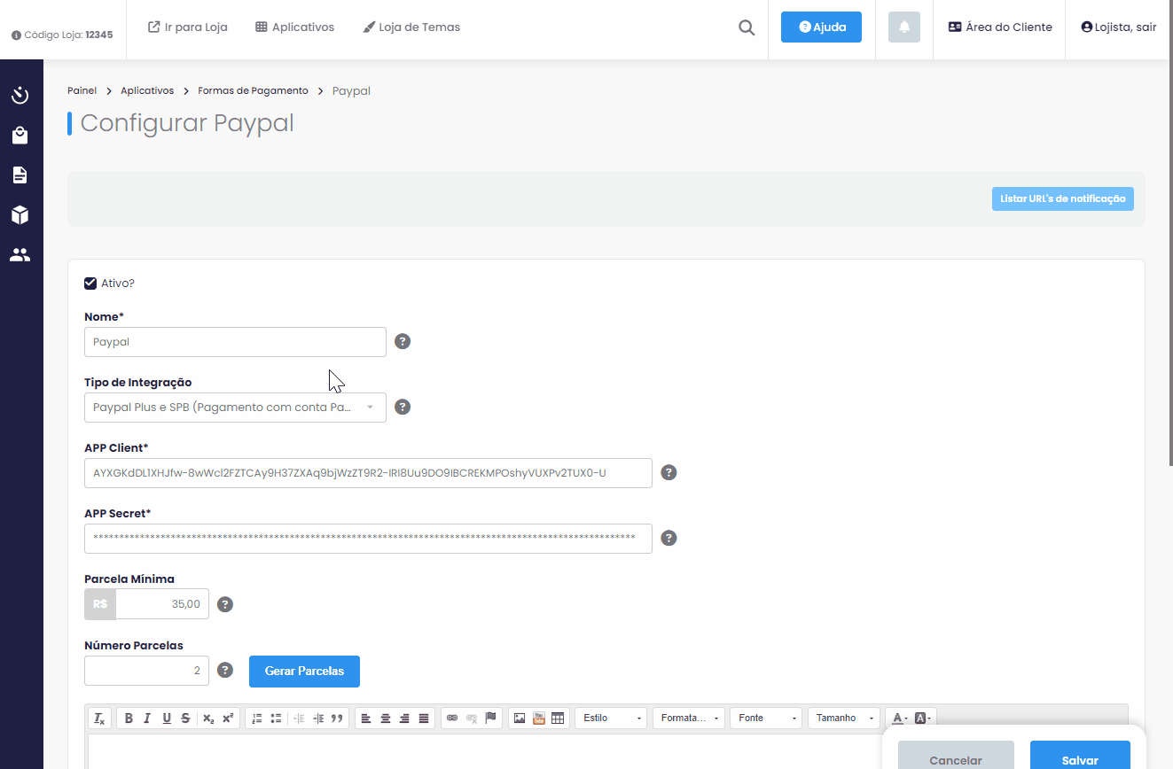Show help for APP Secret
Viewport: 1173px width, 769px height.
669,538
